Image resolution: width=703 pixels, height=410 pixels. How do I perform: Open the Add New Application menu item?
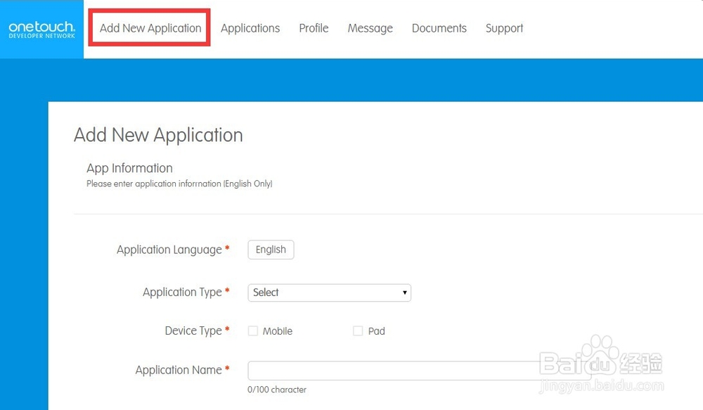150,28
